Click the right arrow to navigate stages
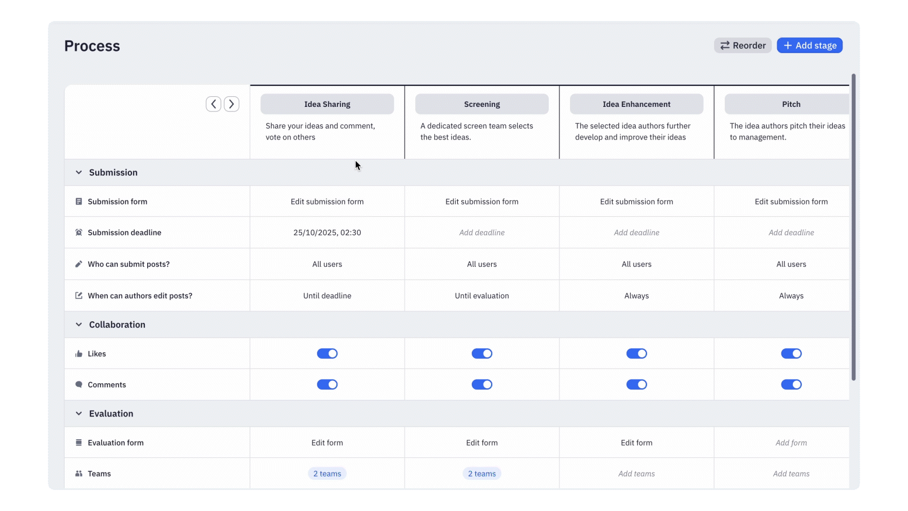The width and height of the screenshot is (908, 511). [x=231, y=103]
